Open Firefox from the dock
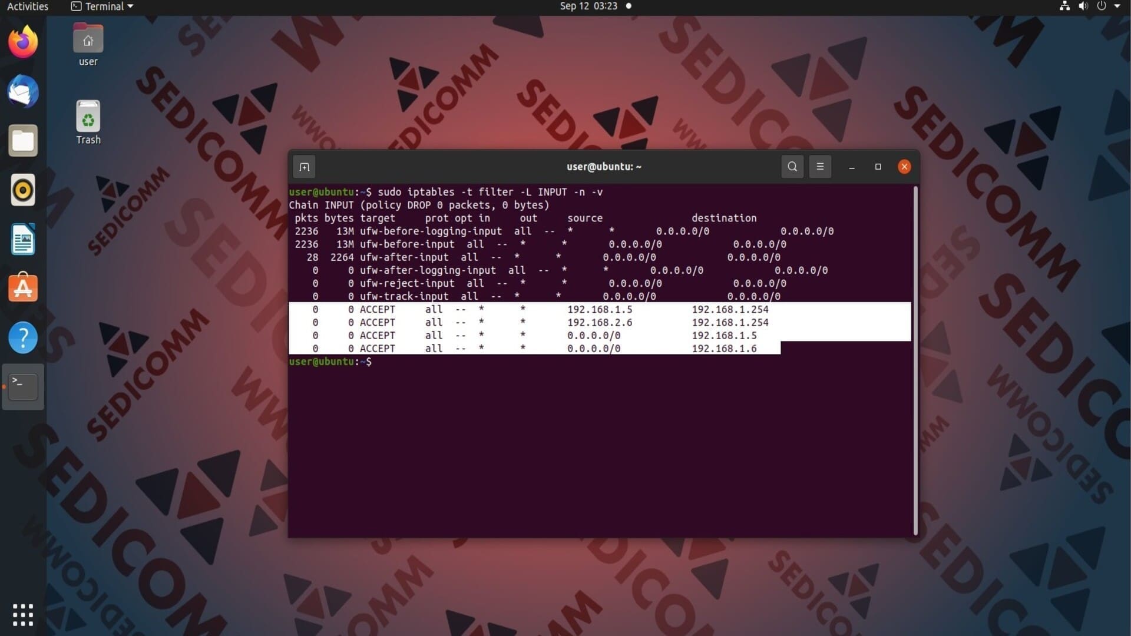Viewport: 1131px width, 636px height. click(23, 42)
